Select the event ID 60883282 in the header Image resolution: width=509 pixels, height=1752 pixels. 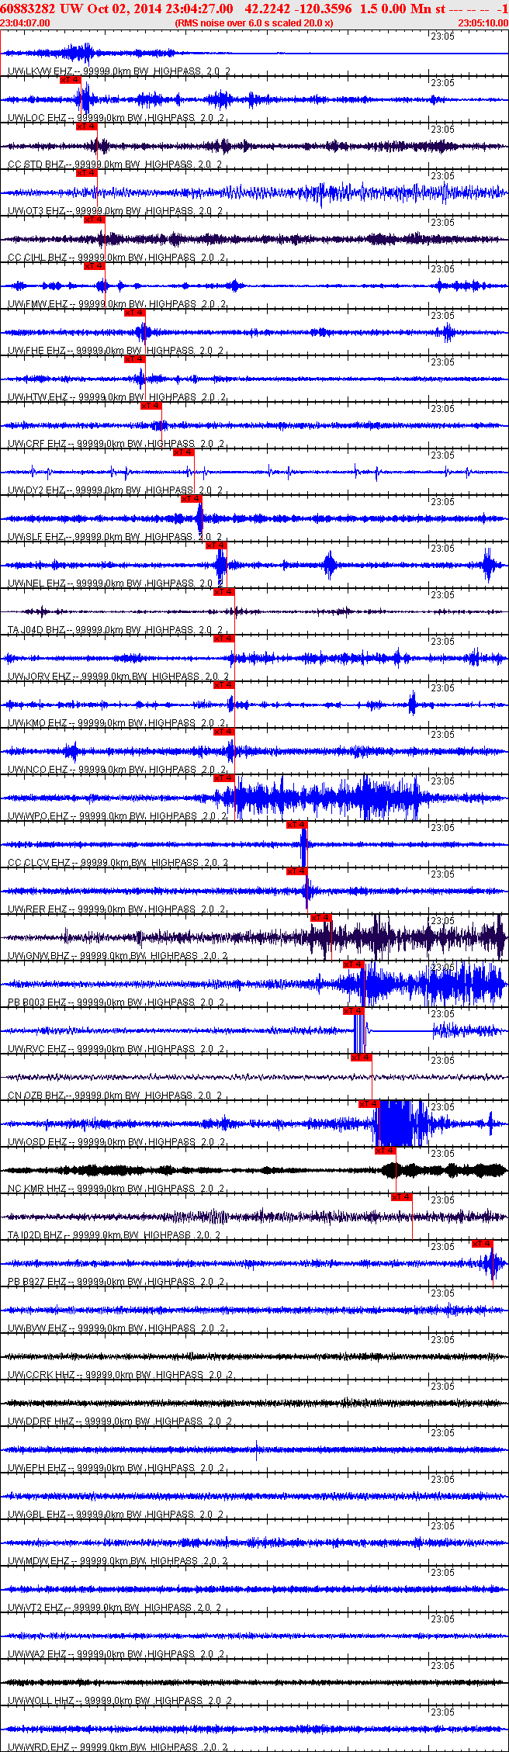pyautogui.click(x=27, y=9)
